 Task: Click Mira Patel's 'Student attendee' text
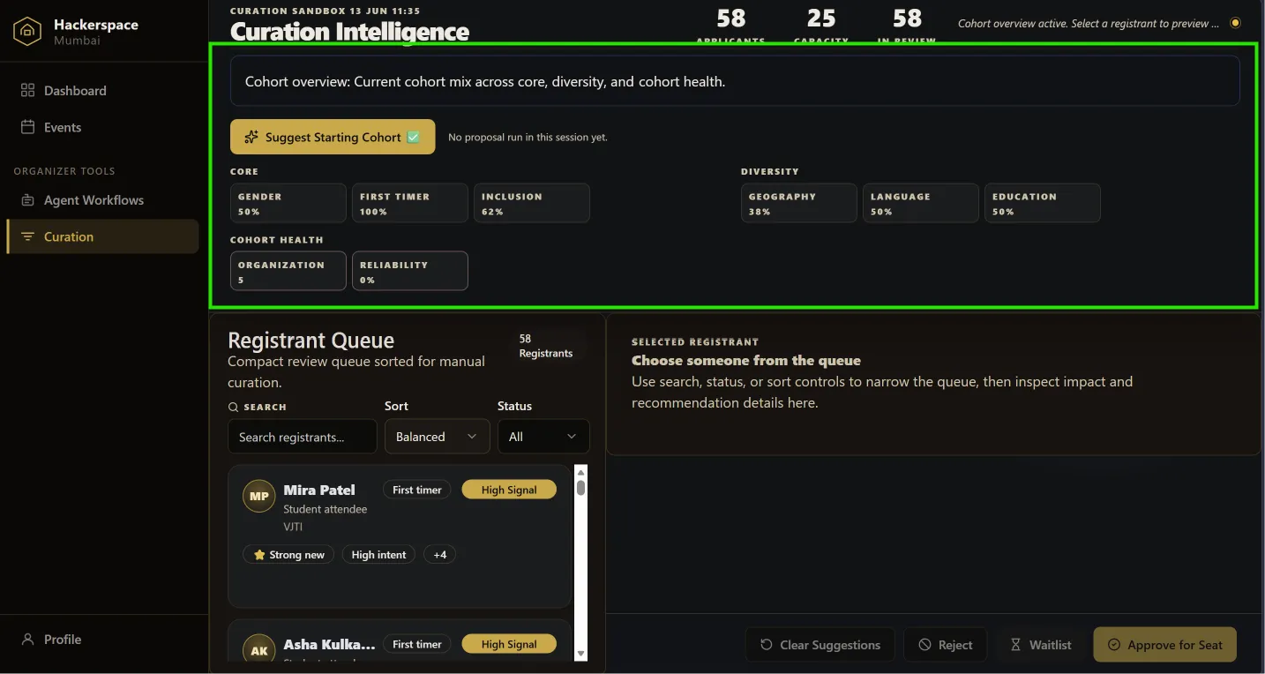point(326,509)
